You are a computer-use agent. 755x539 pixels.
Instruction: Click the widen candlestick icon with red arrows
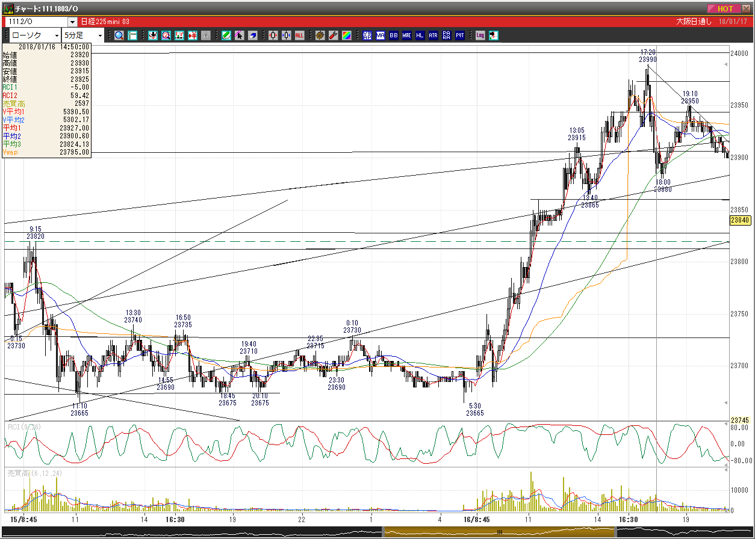pos(273,35)
